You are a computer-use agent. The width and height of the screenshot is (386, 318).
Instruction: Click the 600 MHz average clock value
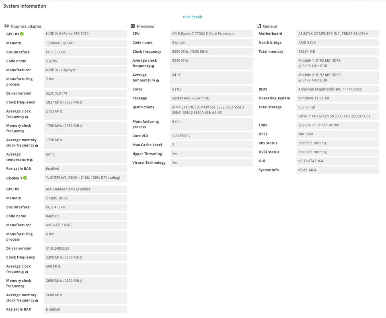click(85, 269)
